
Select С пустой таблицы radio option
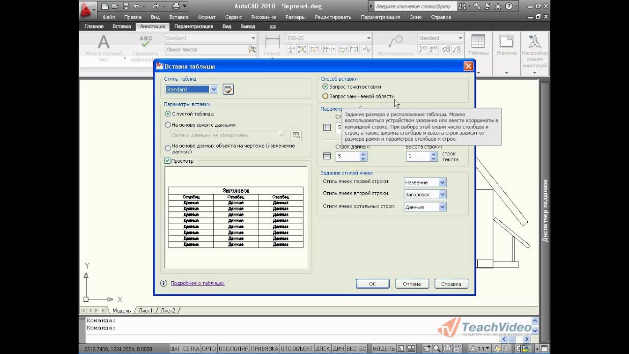coord(168,114)
